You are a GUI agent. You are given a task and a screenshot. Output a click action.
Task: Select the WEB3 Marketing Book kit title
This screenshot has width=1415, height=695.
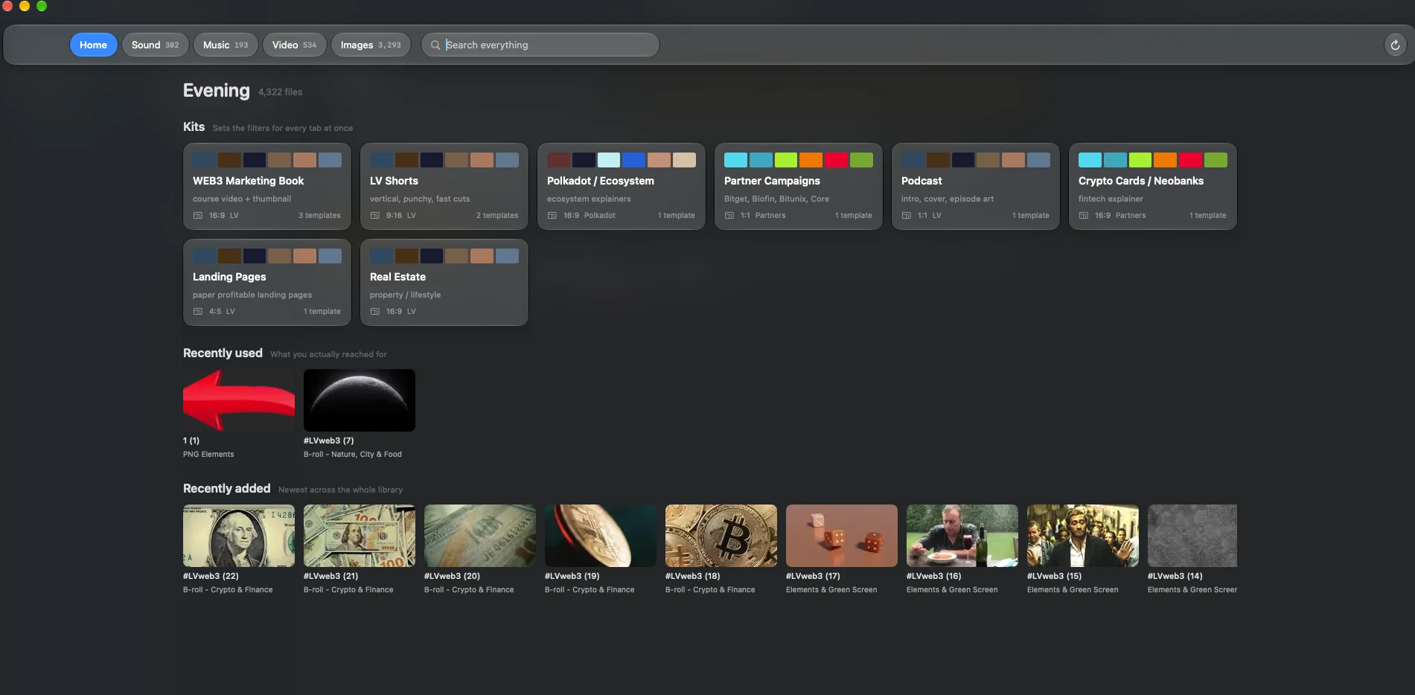tap(249, 181)
